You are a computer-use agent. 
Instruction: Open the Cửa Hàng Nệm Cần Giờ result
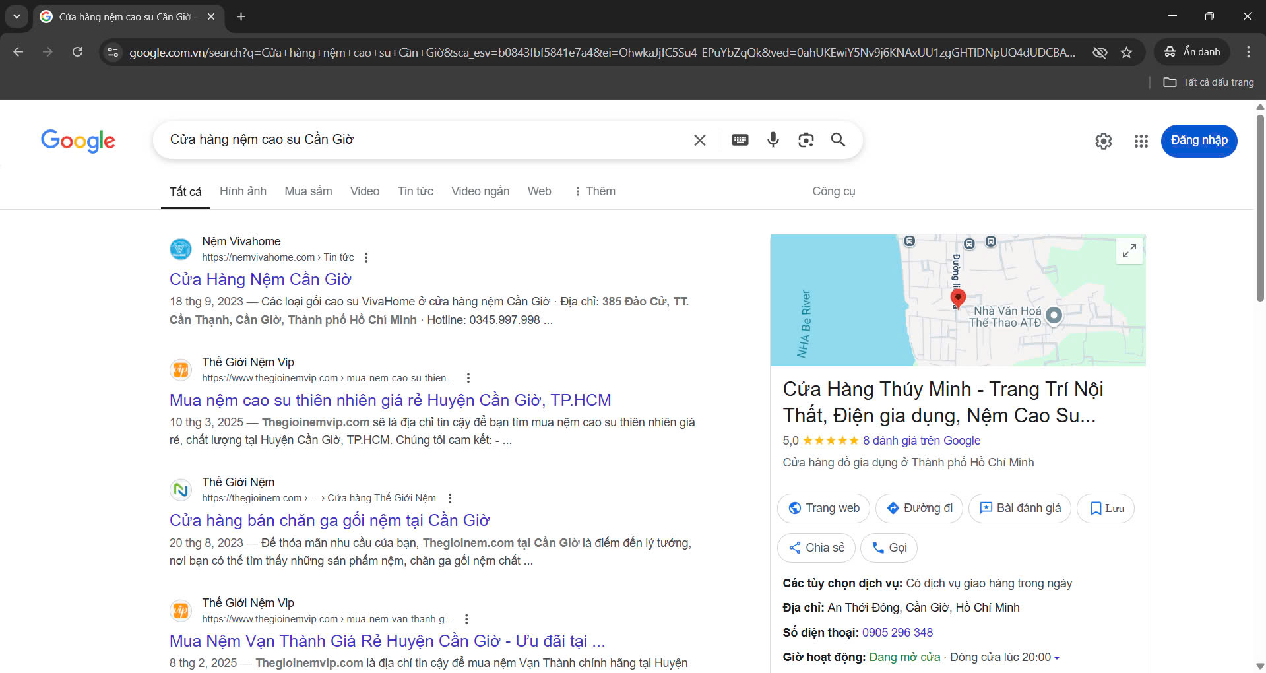tap(261, 280)
